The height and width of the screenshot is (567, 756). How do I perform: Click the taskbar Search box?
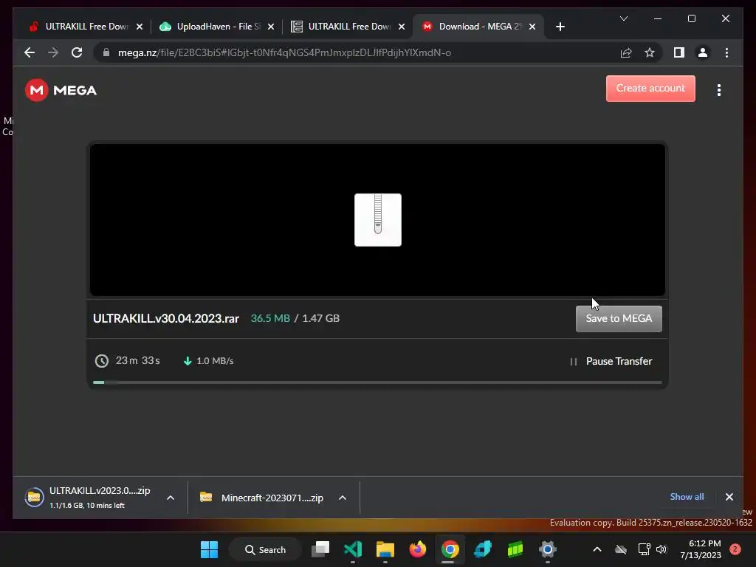(x=265, y=549)
